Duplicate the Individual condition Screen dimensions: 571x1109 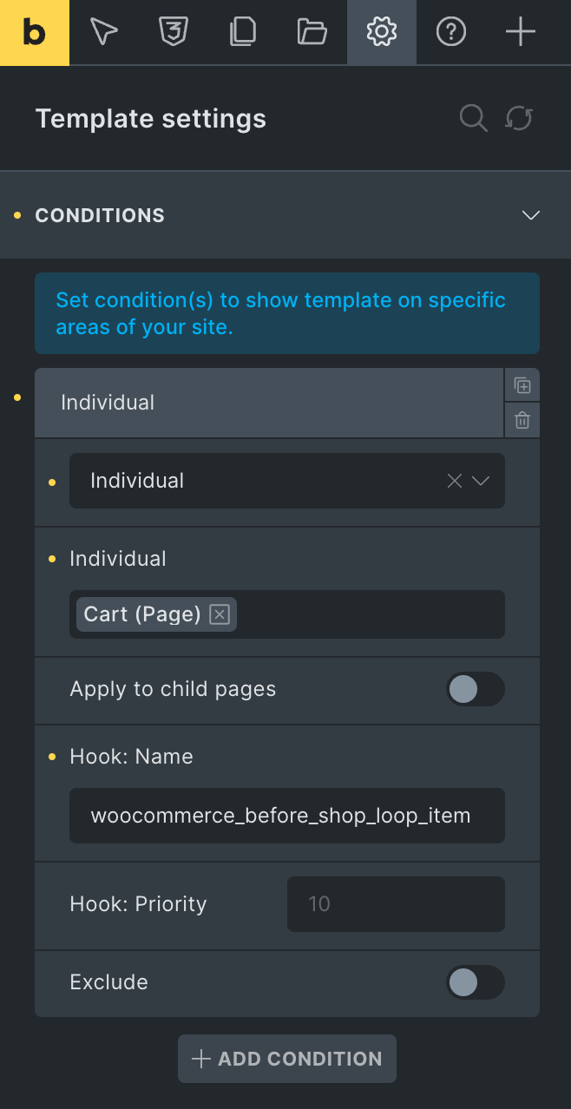point(522,385)
